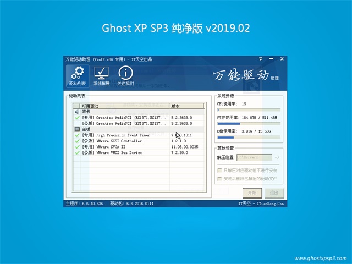This screenshot has width=352, height=264.
Task: Open the title bar dropdown menu icon
Action: tap(261, 59)
